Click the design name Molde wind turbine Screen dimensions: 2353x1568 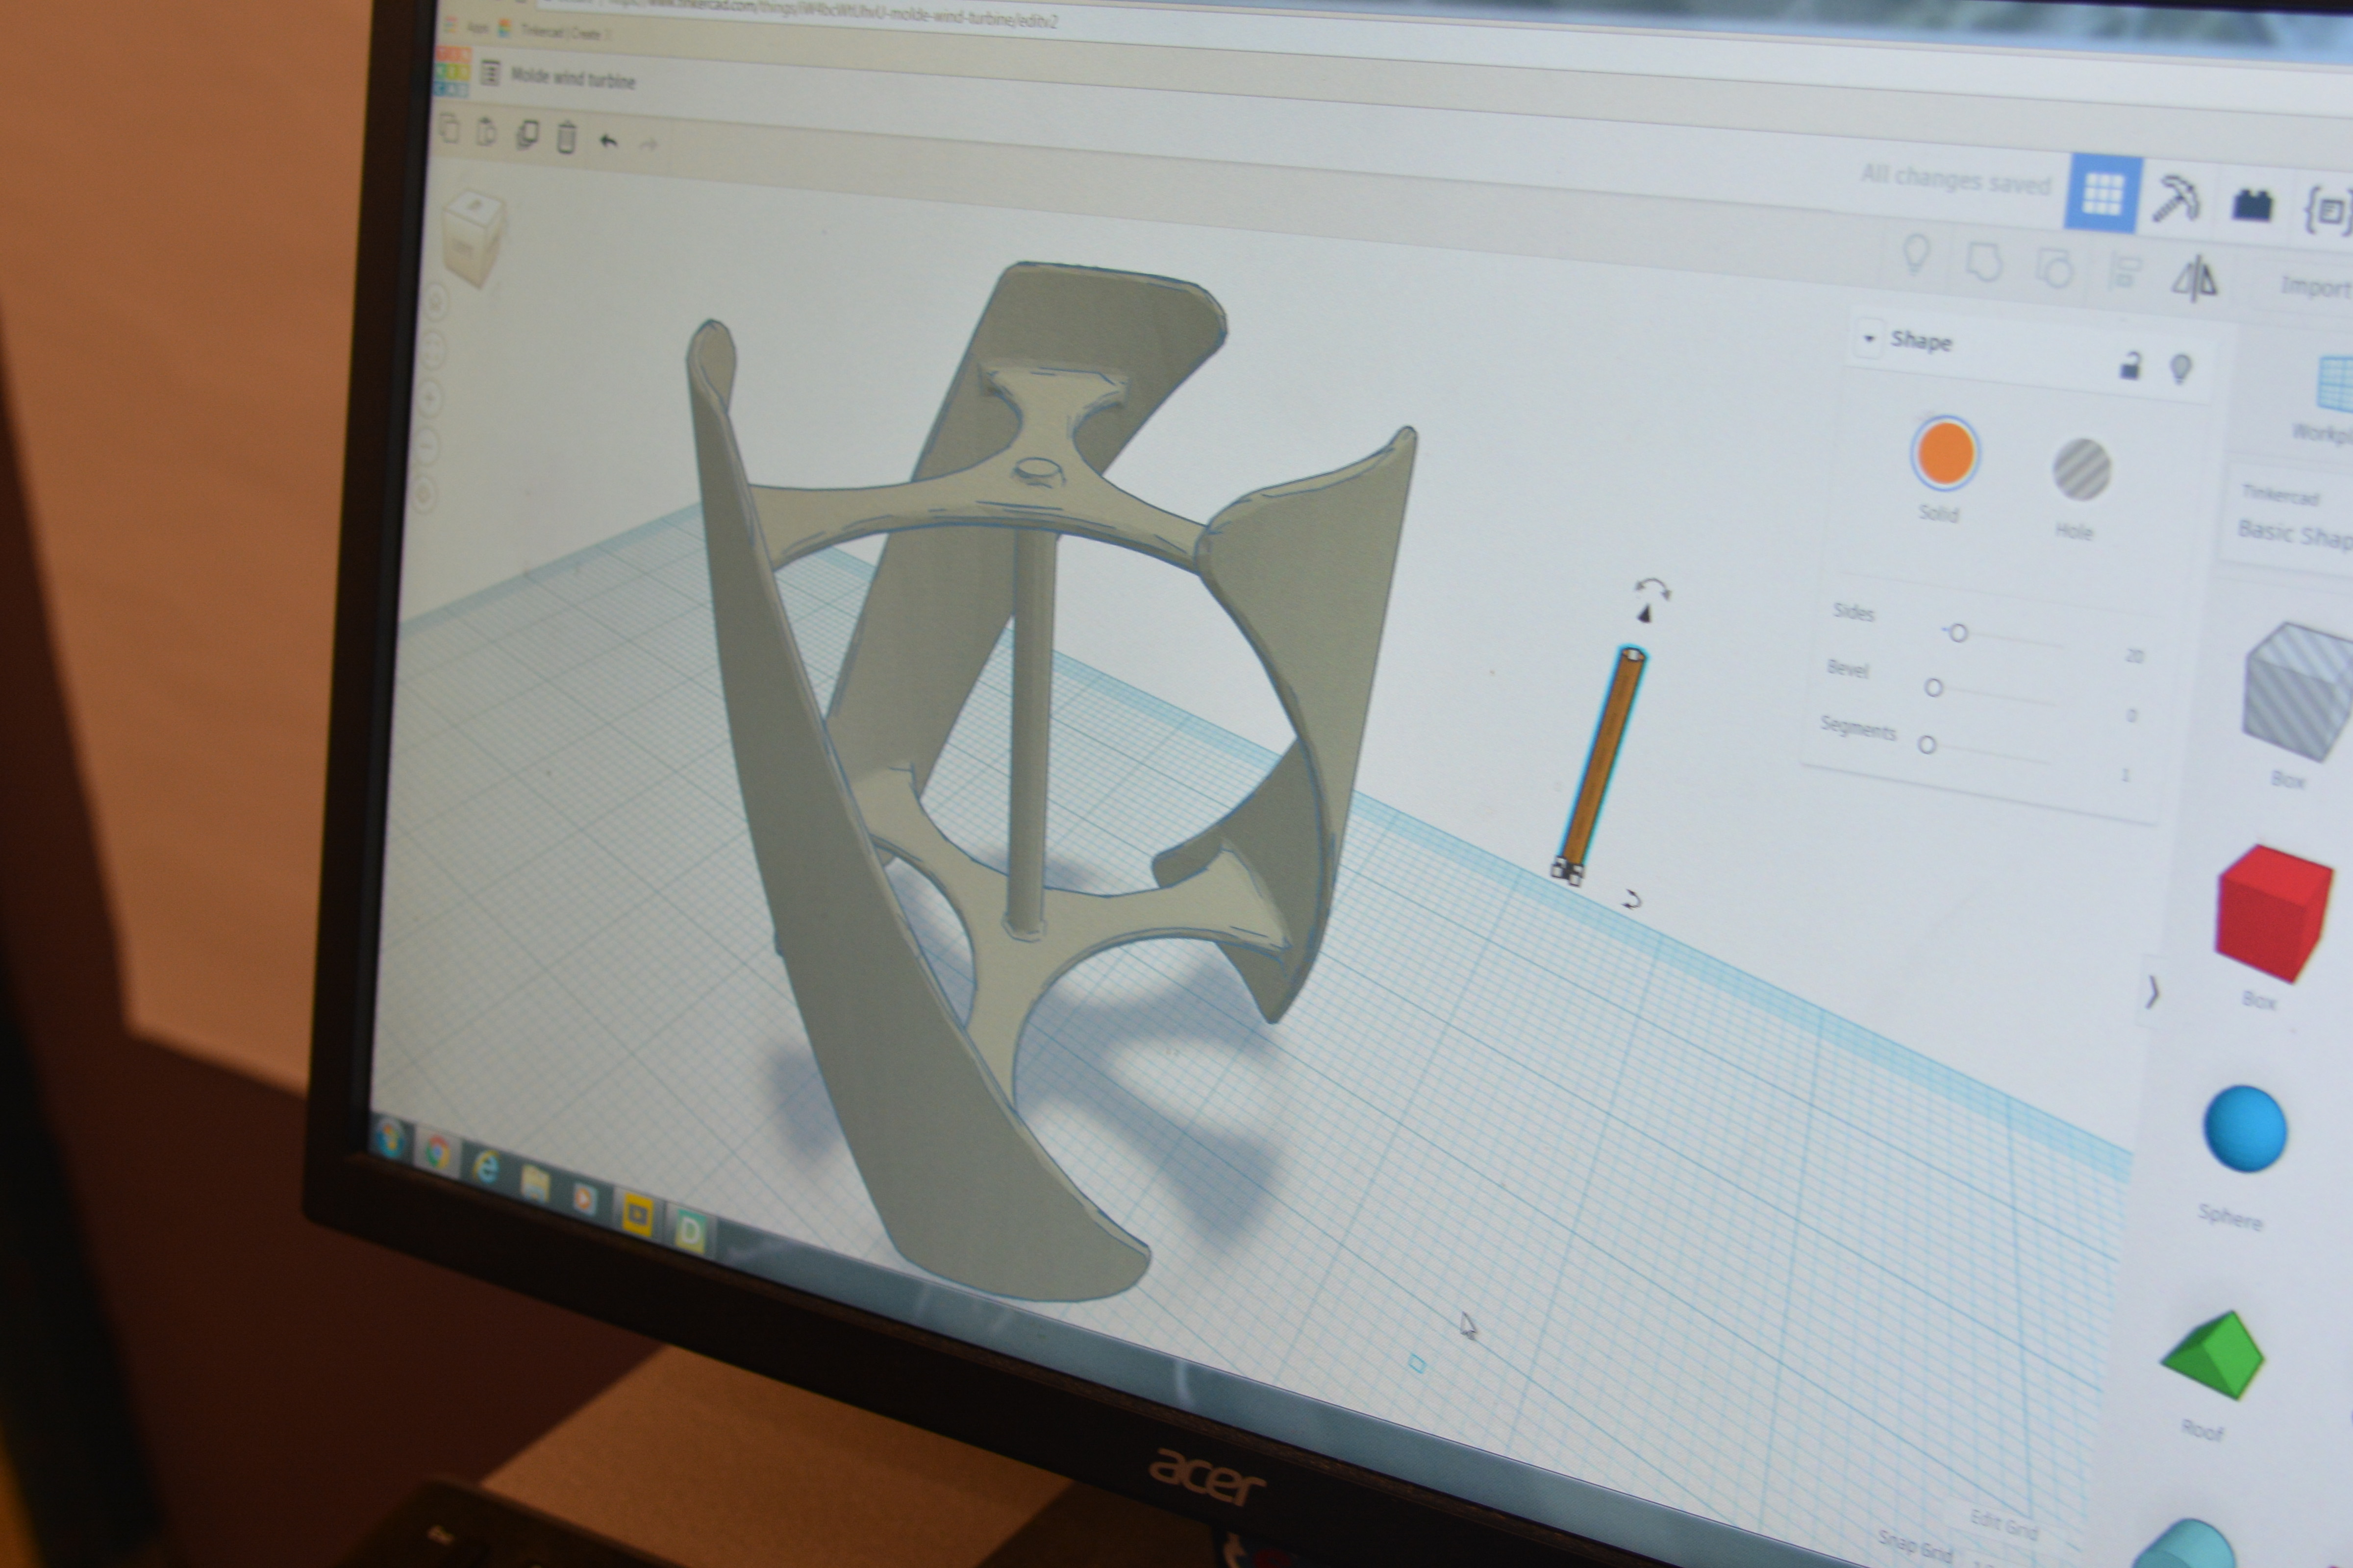[x=573, y=79]
